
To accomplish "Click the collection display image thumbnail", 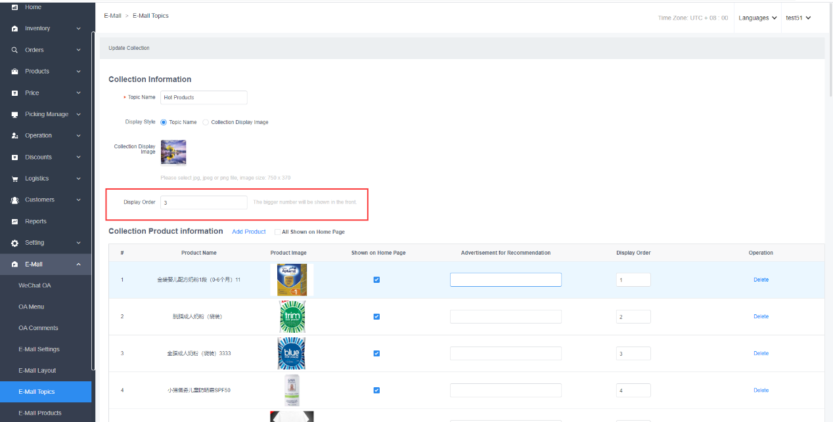I will coord(173,152).
